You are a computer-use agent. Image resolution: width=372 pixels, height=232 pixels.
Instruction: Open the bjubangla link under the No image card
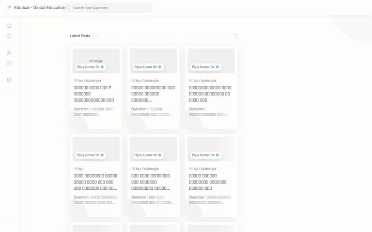click(x=94, y=80)
